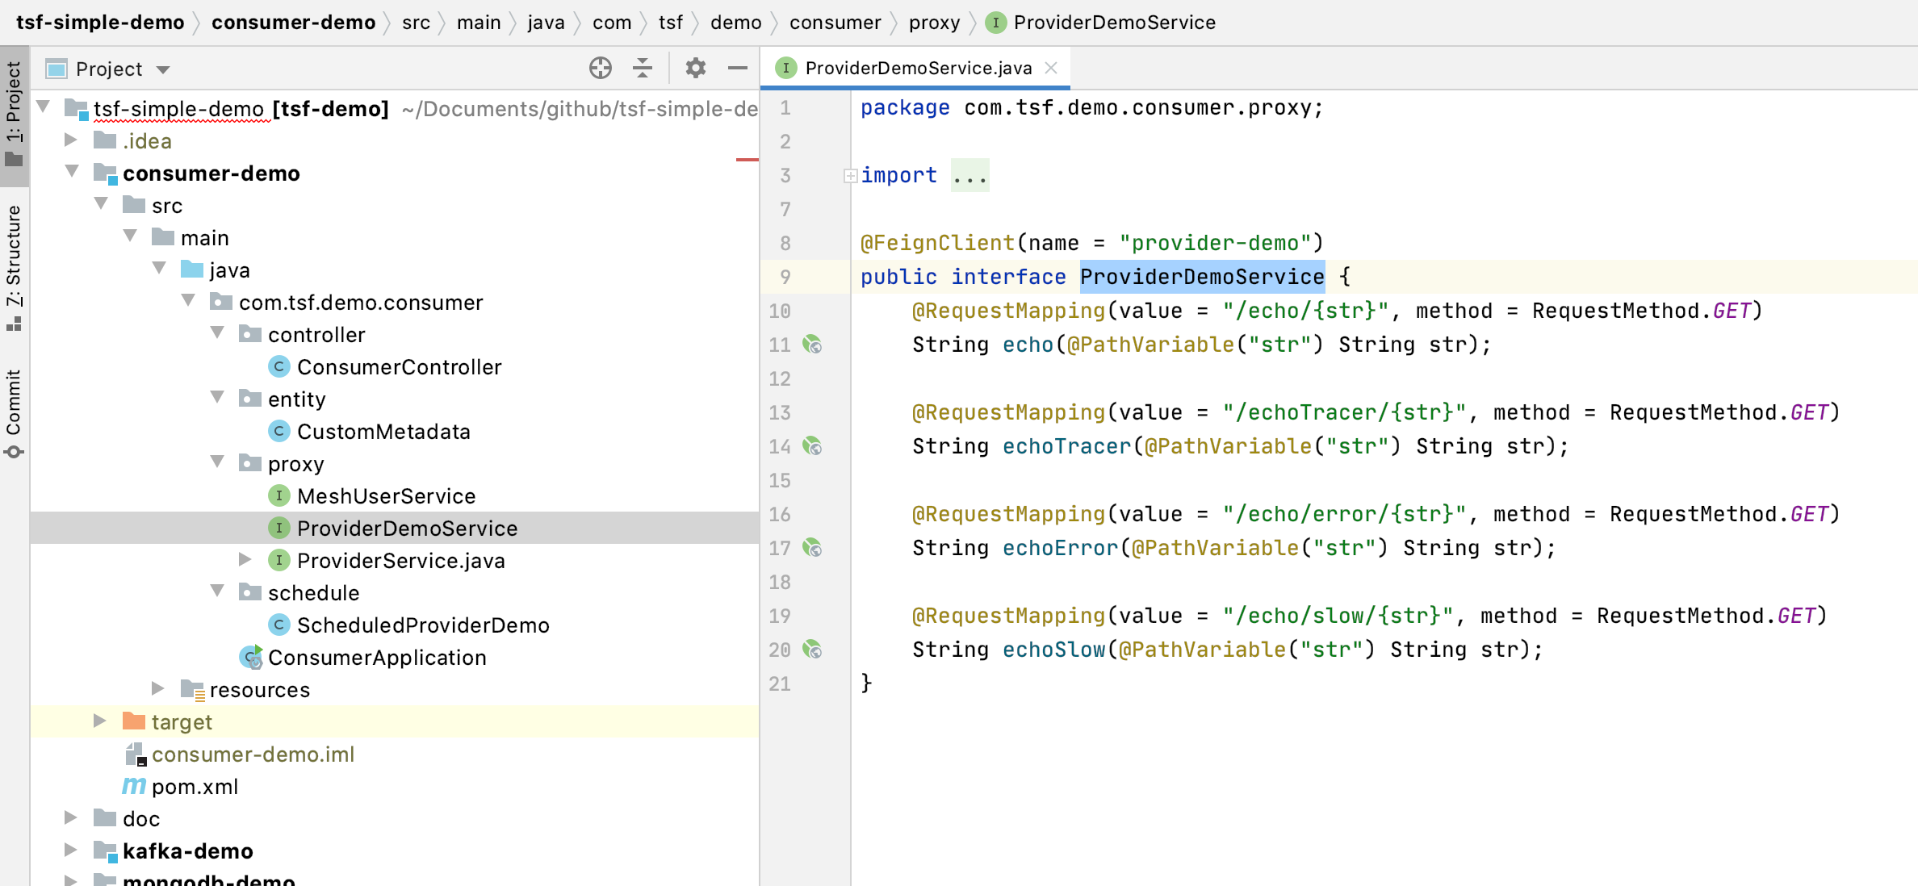This screenshot has width=1918, height=886.
Task: Open the Project panel settings gear
Action: [x=695, y=69]
